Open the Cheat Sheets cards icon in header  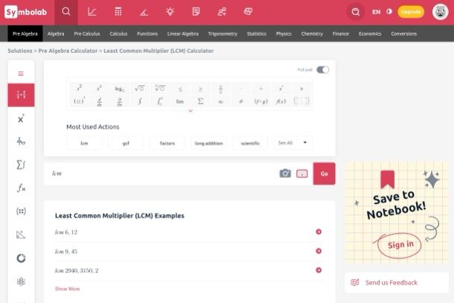click(x=248, y=12)
